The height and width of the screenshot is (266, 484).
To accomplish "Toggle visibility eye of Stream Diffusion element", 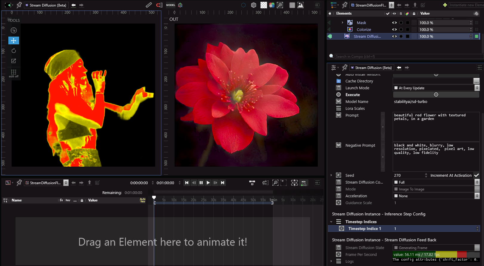I will pyautogui.click(x=394, y=36).
